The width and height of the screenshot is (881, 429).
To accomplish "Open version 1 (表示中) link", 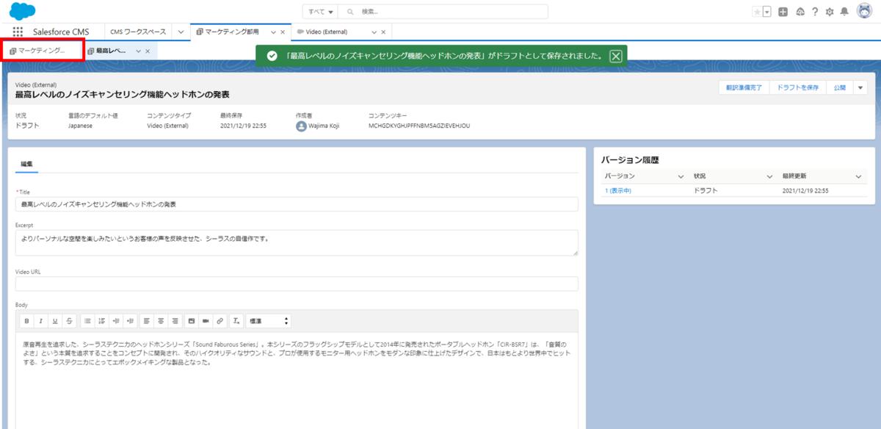I will coord(620,189).
